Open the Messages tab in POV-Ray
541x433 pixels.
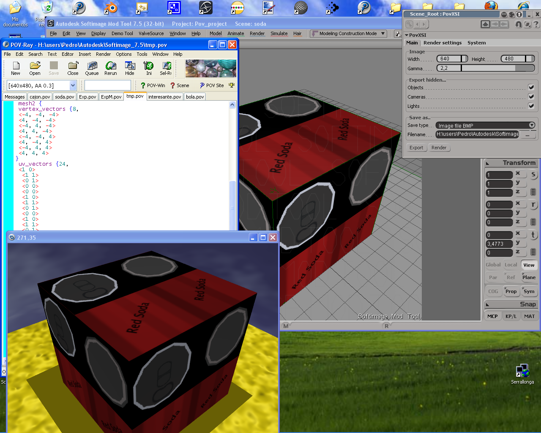(15, 97)
